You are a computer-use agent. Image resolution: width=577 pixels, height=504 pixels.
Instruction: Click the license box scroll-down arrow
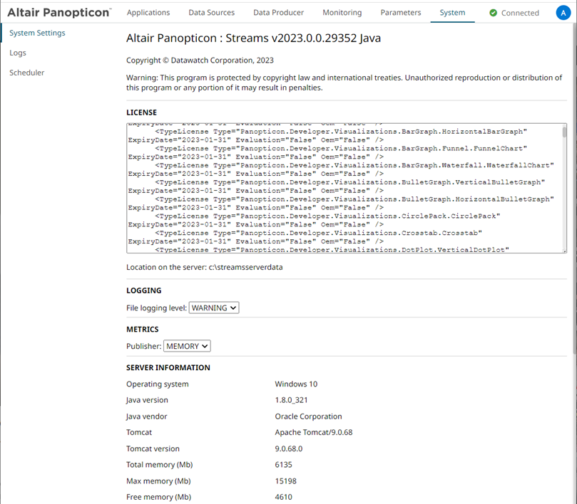[564, 250]
